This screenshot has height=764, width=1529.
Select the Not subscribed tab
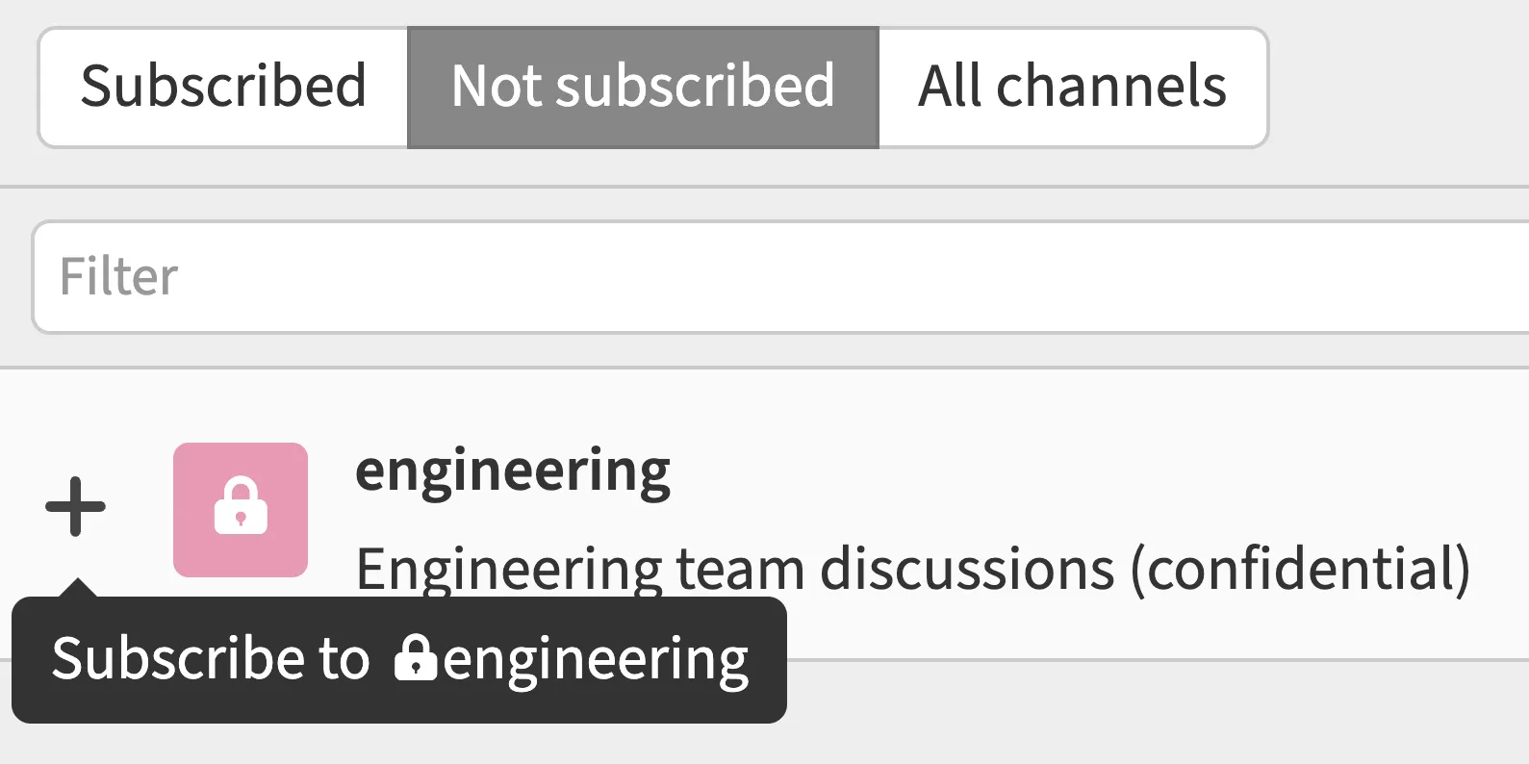(x=643, y=87)
